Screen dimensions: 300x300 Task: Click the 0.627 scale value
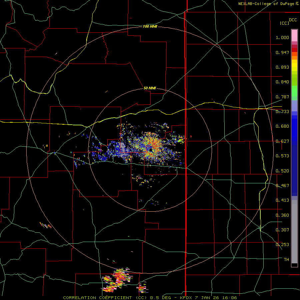[x=282, y=141]
